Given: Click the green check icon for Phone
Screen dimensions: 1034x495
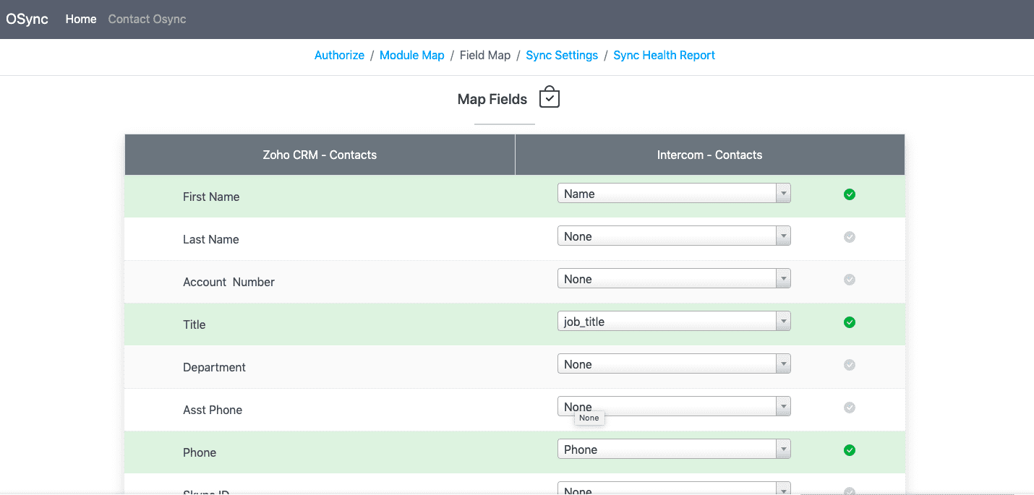Looking at the screenshot, I should point(850,450).
